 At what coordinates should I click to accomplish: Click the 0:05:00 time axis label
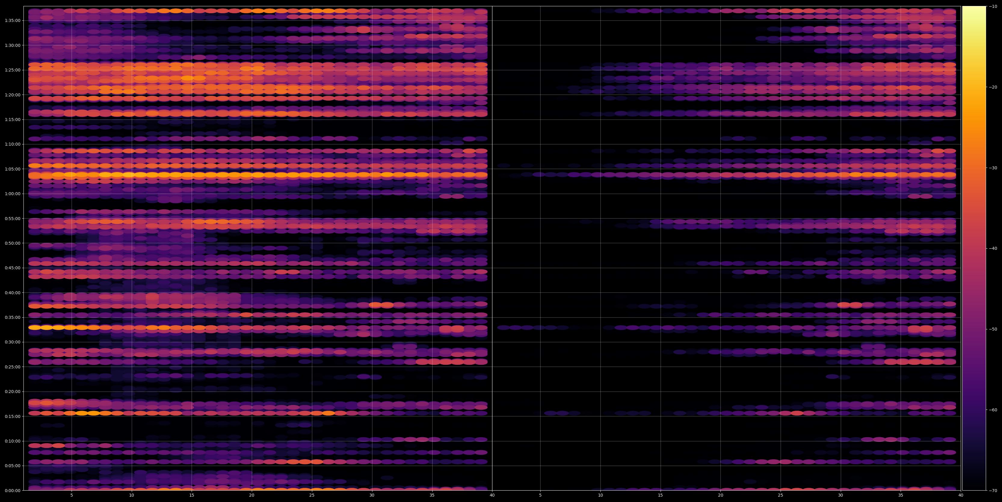[x=12, y=465]
